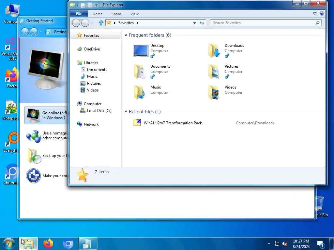Click the Forward button in File Explorer
Viewport: 334px width, 250px height.
click(85, 23)
